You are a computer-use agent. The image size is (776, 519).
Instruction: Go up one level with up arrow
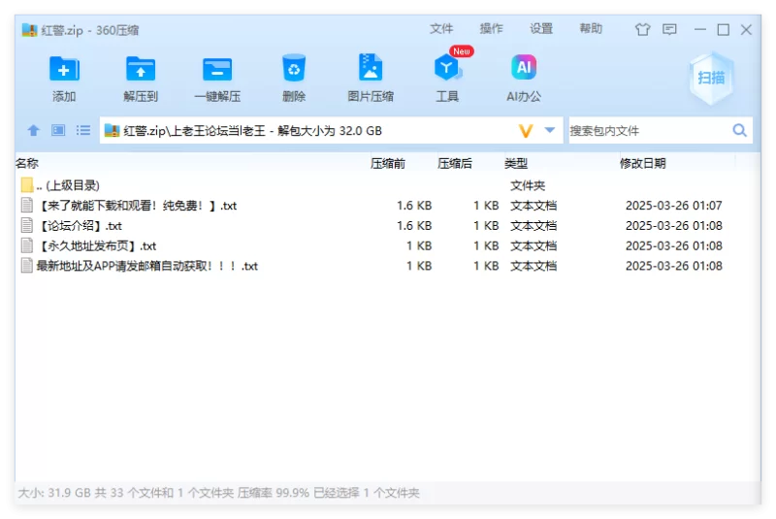coord(33,131)
